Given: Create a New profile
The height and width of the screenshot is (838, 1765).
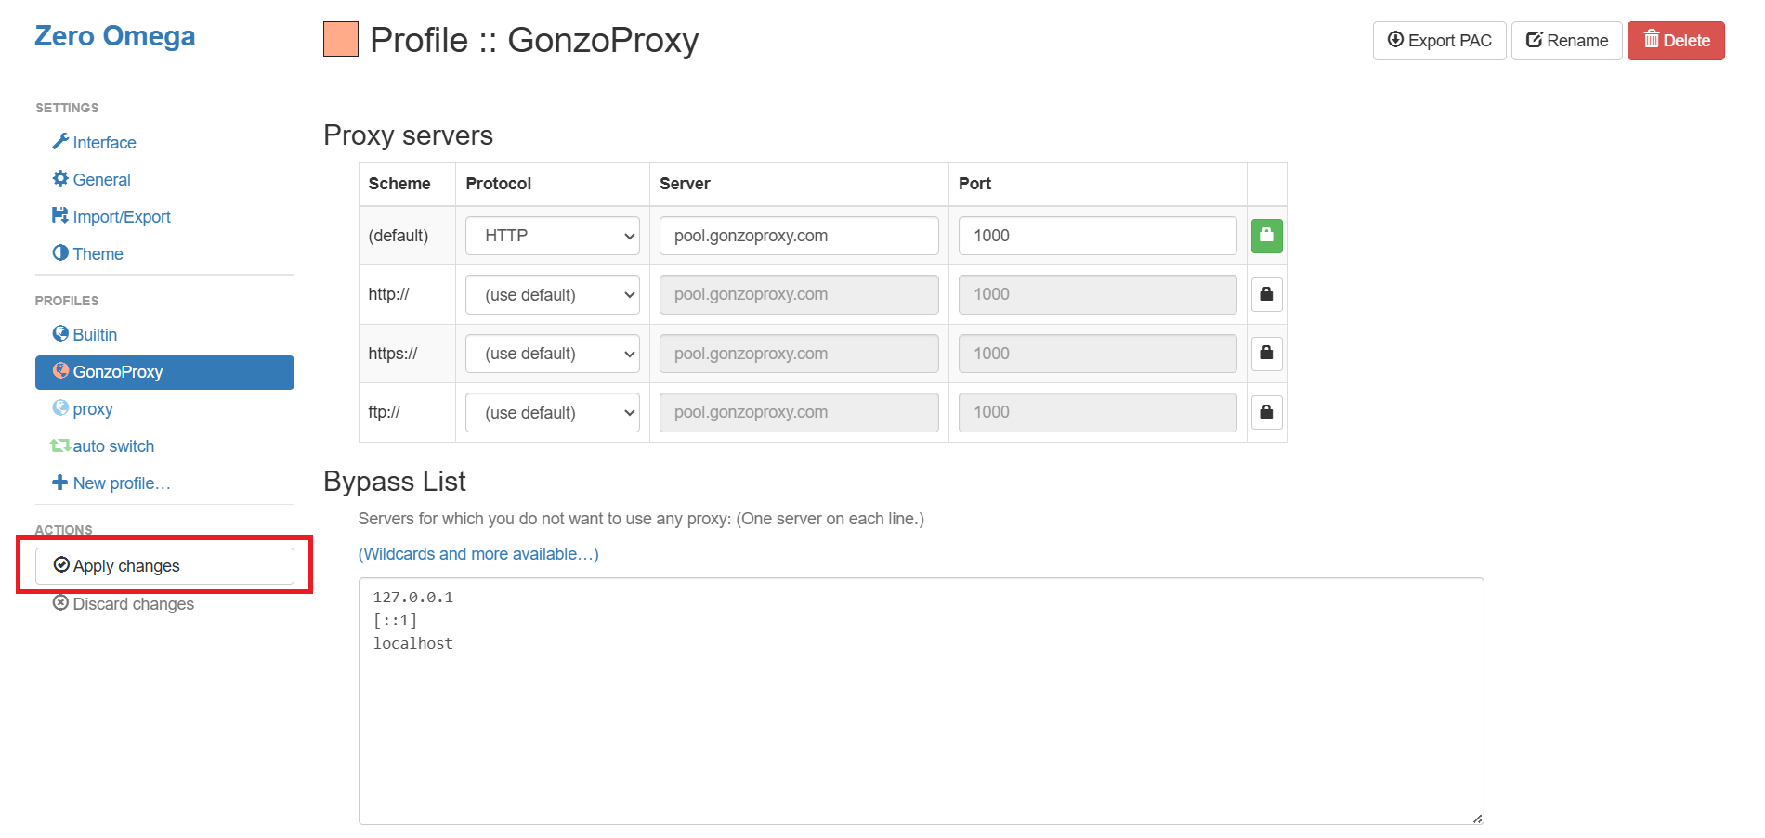Looking at the screenshot, I should [111, 483].
